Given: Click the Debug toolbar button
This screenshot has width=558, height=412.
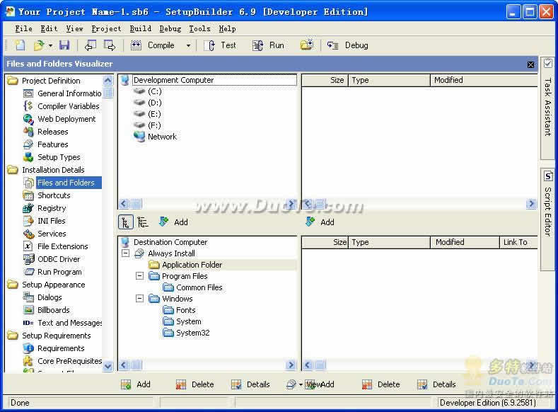Looking at the screenshot, I should (x=348, y=45).
